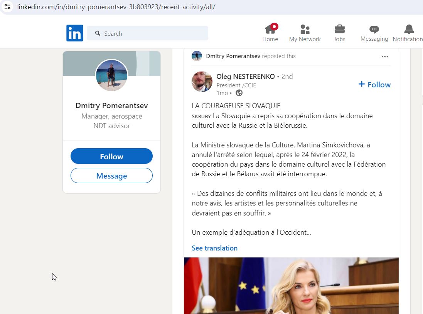The width and height of the screenshot is (423, 314).
Task: Click the 'LA COURAGEUSE SLOVAQUIE' headline text
Action: (x=236, y=106)
